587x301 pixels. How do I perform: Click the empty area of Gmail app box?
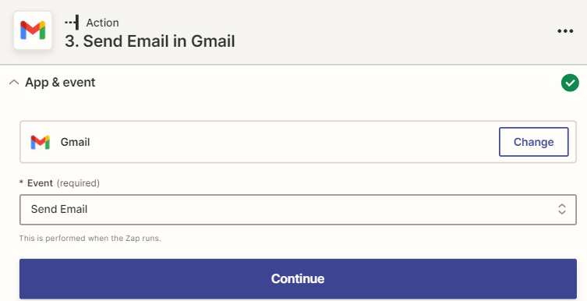click(294, 142)
